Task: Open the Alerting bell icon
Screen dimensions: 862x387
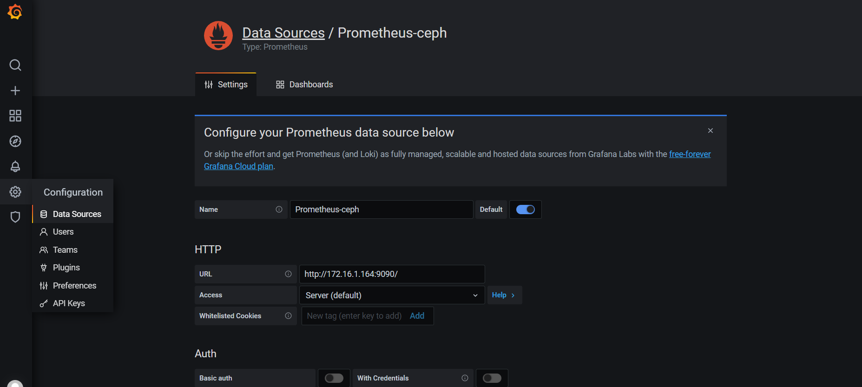Action: coord(15,166)
